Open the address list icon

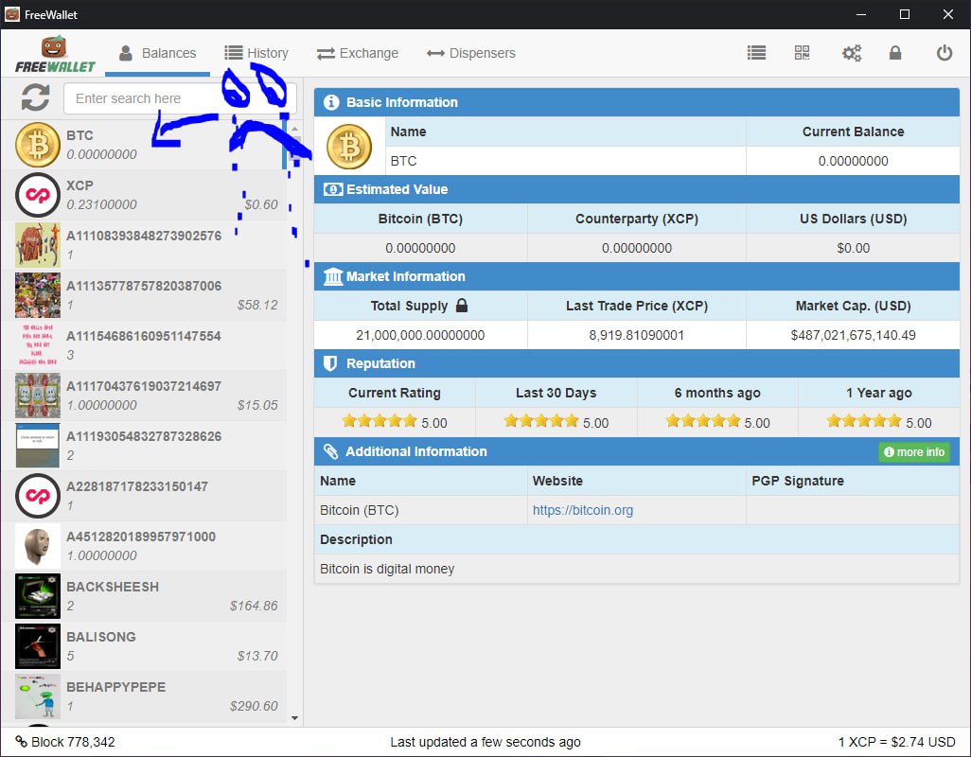(756, 53)
